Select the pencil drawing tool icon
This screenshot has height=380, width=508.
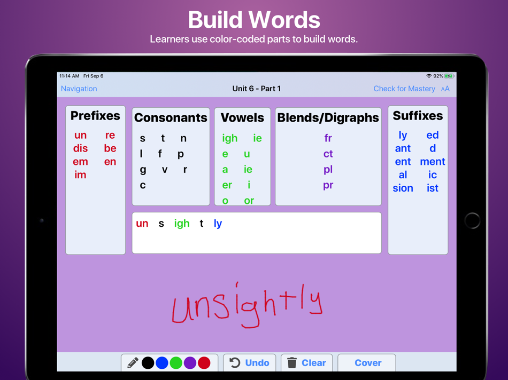[x=133, y=363]
